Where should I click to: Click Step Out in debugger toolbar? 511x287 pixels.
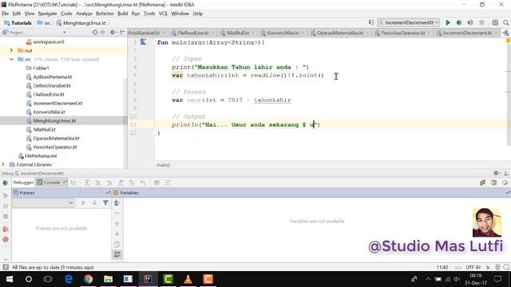coord(121,183)
